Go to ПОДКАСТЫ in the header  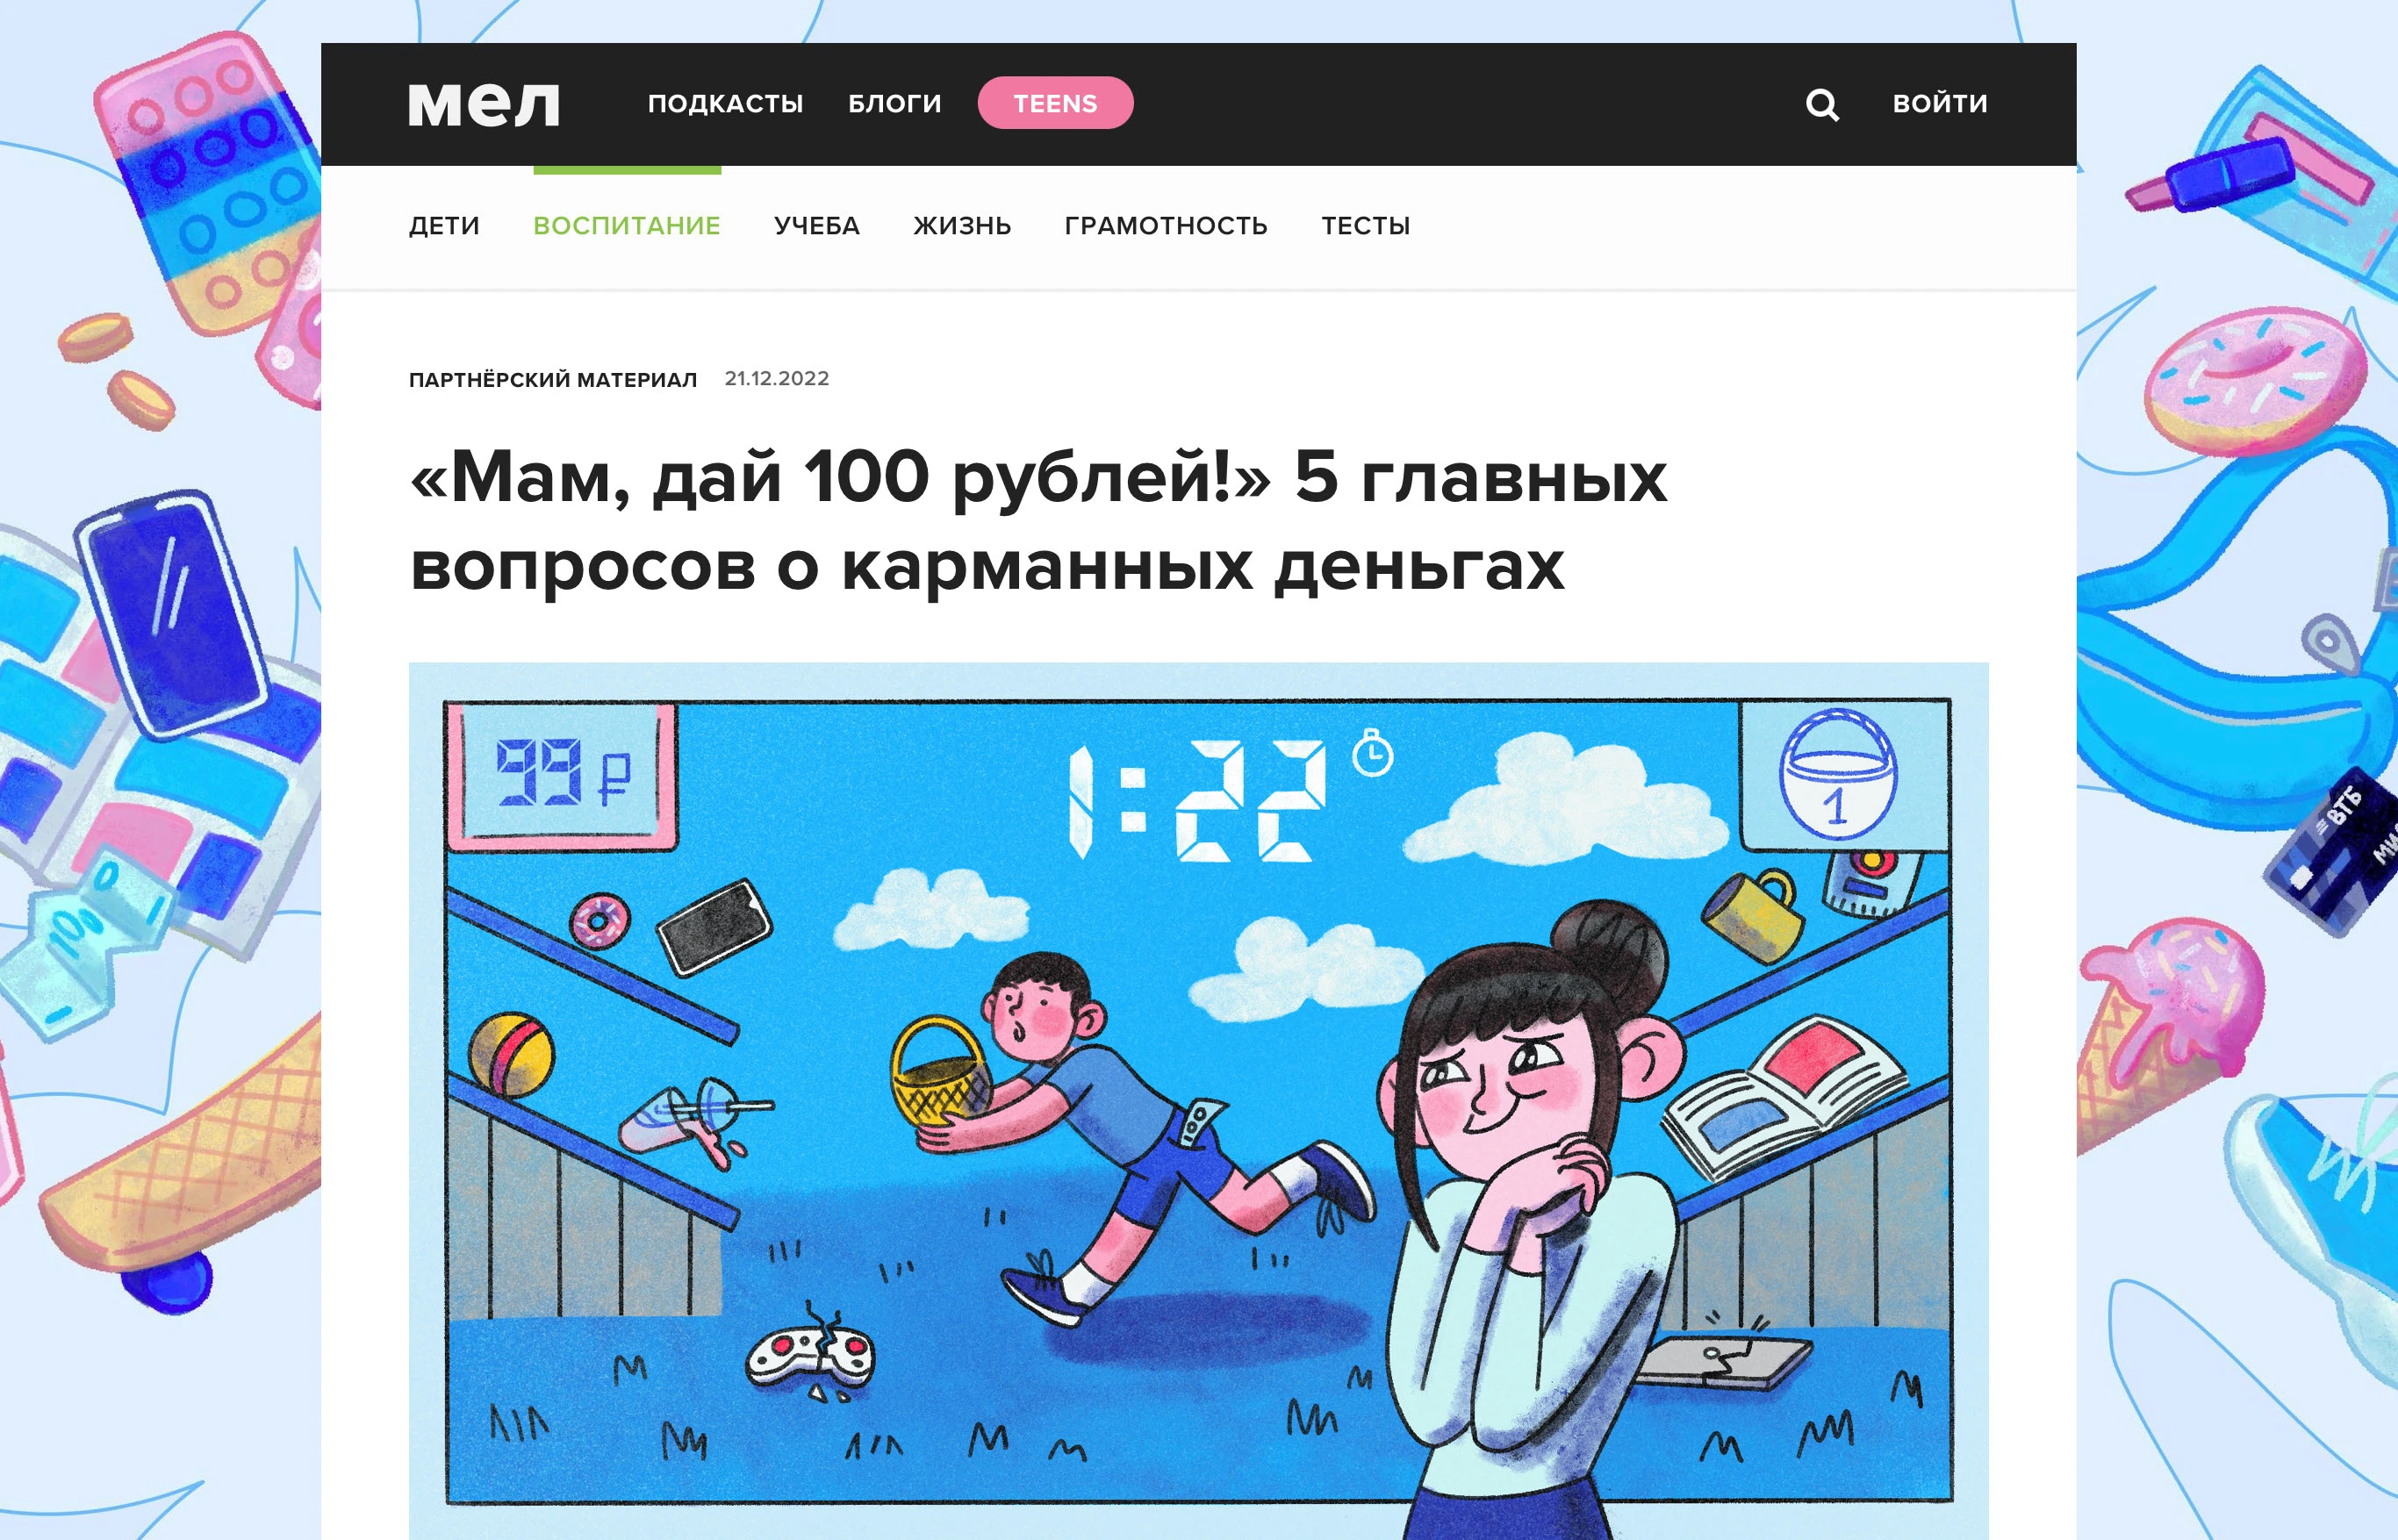coord(725,103)
